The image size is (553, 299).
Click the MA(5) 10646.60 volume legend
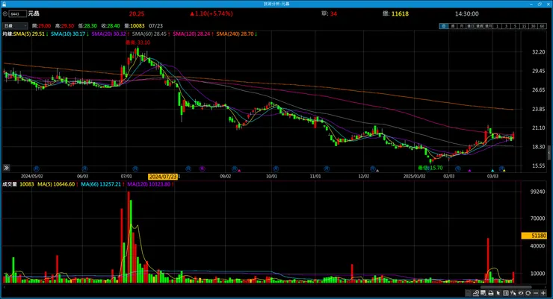click(x=56, y=184)
